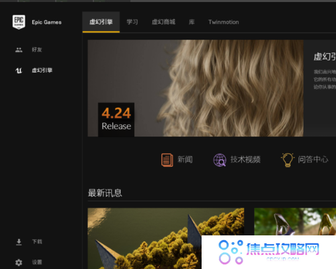This screenshot has width=336, height=269.
Task: Open the 虚幻商城 marketplace tab
Action: click(x=163, y=22)
